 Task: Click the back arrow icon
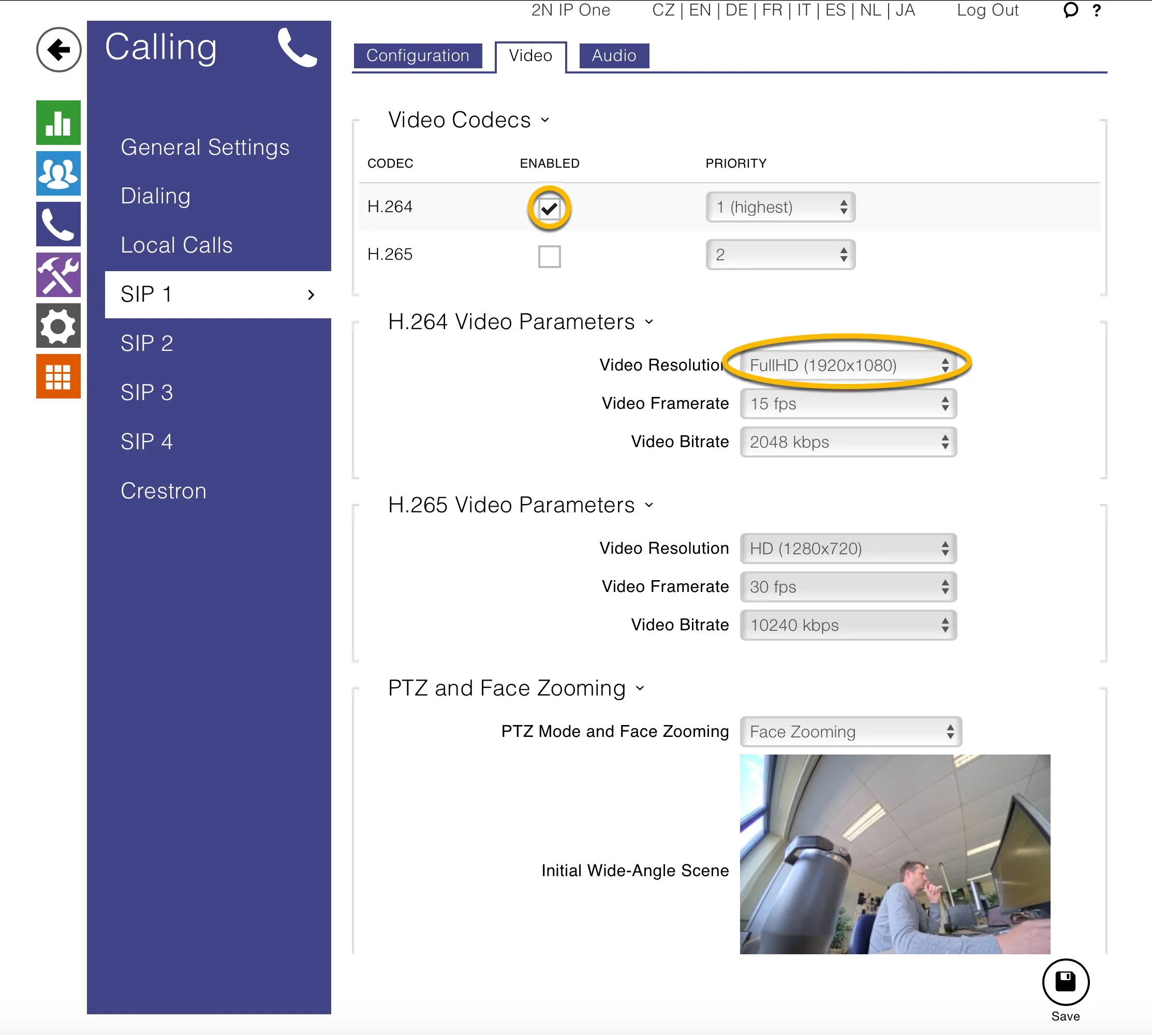(x=58, y=50)
